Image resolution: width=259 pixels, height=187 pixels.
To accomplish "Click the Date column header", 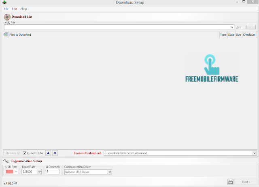I will point(231,35).
